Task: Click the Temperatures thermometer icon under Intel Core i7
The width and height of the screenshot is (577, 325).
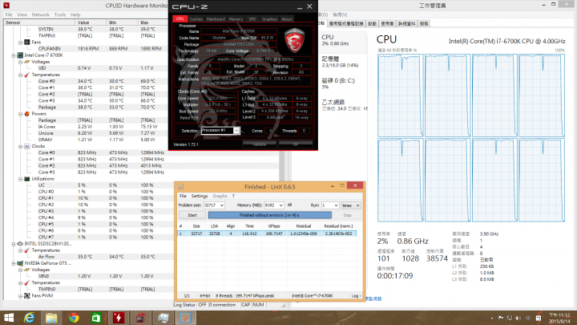Action: [27, 75]
